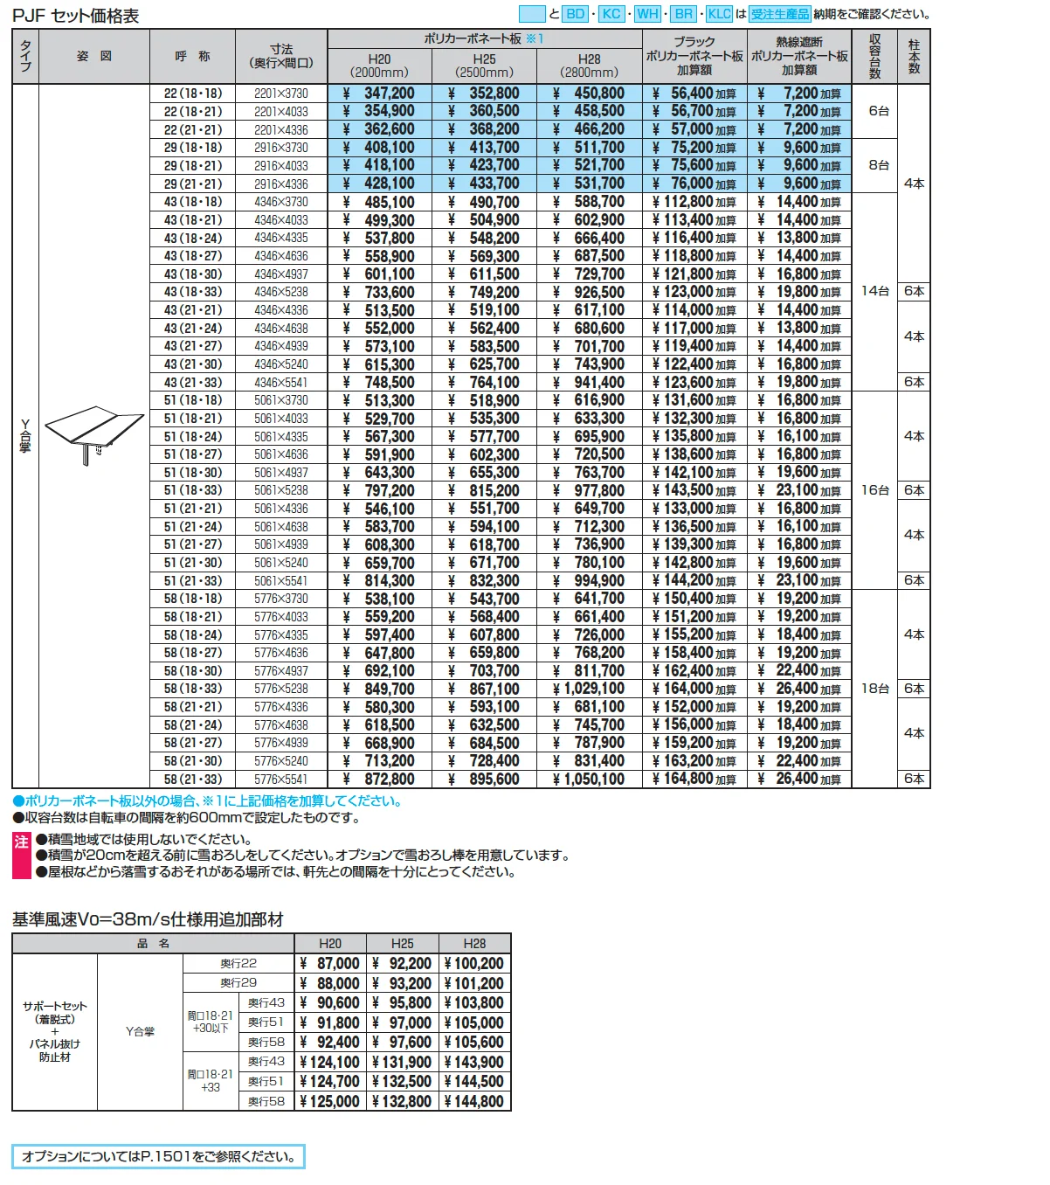Click ¥87,000 in the wind-spec table
The height and width of the screenshot is (1185, 1050).
point(329,963)
